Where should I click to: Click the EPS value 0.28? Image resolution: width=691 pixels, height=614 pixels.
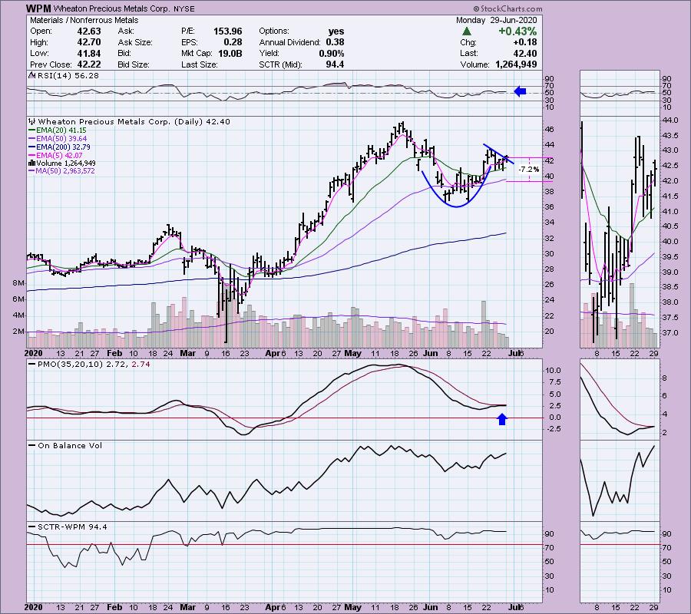pyautogui.click(x=233, y=42)
